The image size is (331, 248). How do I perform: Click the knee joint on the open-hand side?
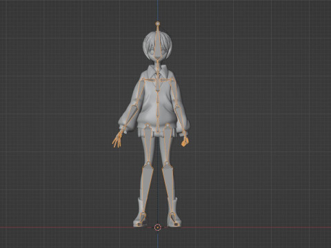(x=148, y=163)
